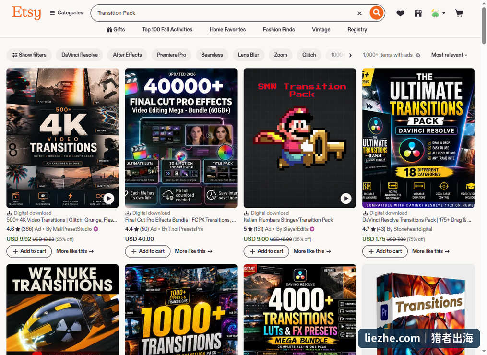487x355 pixels.
Task: Open Home Favorites
Action: pos(227,30)
